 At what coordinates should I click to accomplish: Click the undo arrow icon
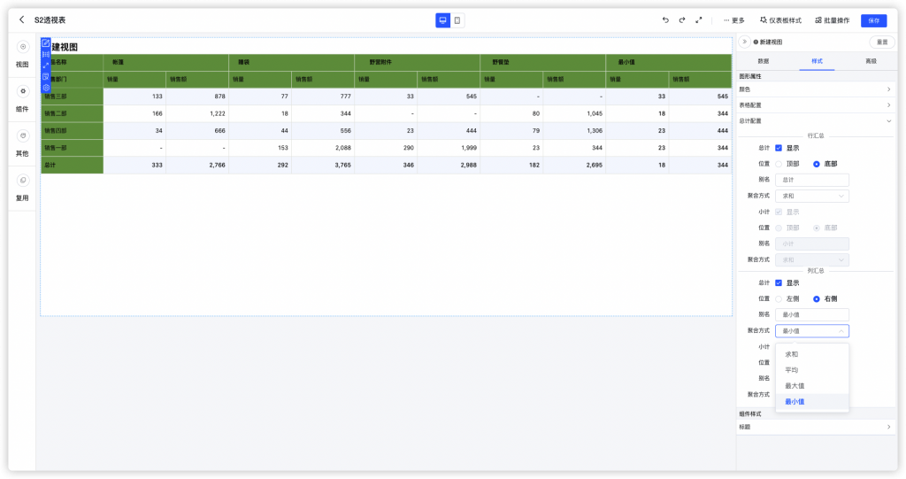(x=665, y=20)
